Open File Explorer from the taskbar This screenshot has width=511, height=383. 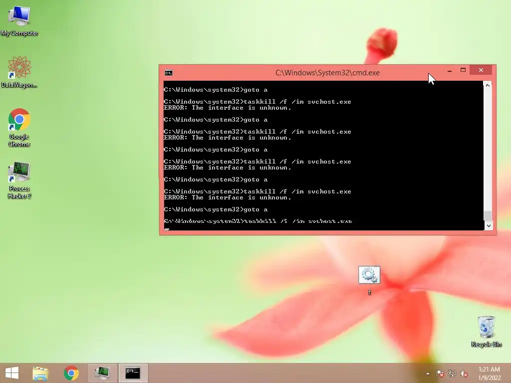40,373
